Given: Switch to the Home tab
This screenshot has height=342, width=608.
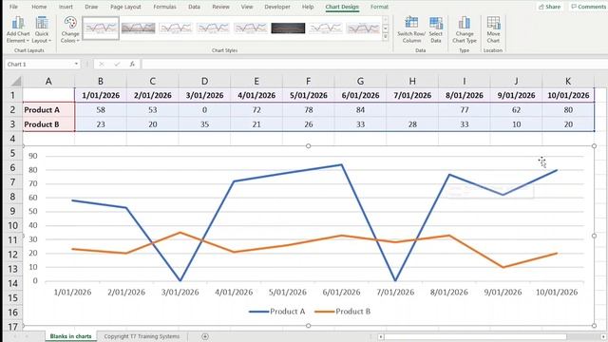Looking at the screenshot, I should pyautogui.click(x=39, y=7).
